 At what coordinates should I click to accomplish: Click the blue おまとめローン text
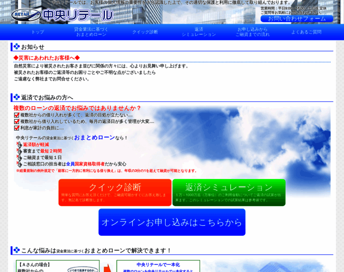95,137
